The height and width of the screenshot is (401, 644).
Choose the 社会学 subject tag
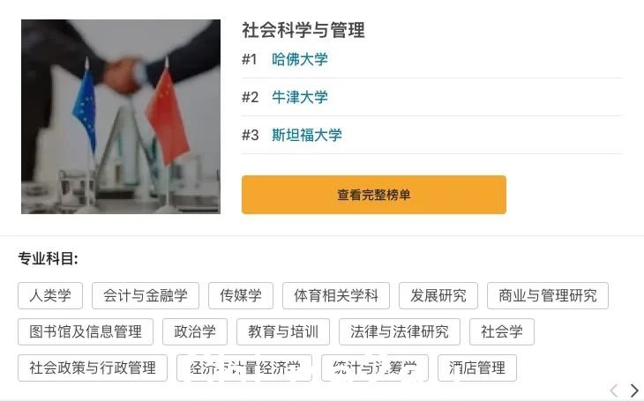point(502,331)
